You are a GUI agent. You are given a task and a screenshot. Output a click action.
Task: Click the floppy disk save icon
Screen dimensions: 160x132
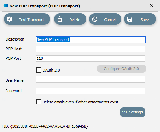(x=130, y=19)
